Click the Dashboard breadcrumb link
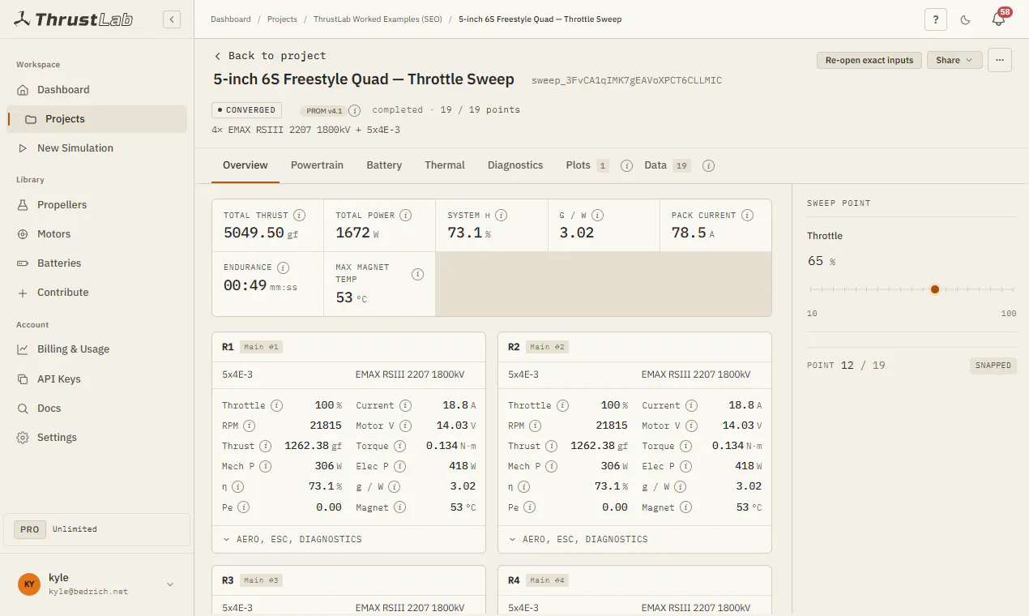The height and width of the screenshot is (616, 1029). [x=230, y=19]
